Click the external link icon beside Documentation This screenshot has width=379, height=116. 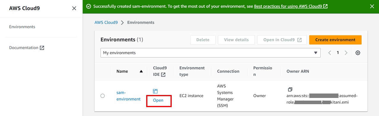(x=42, y=48)
